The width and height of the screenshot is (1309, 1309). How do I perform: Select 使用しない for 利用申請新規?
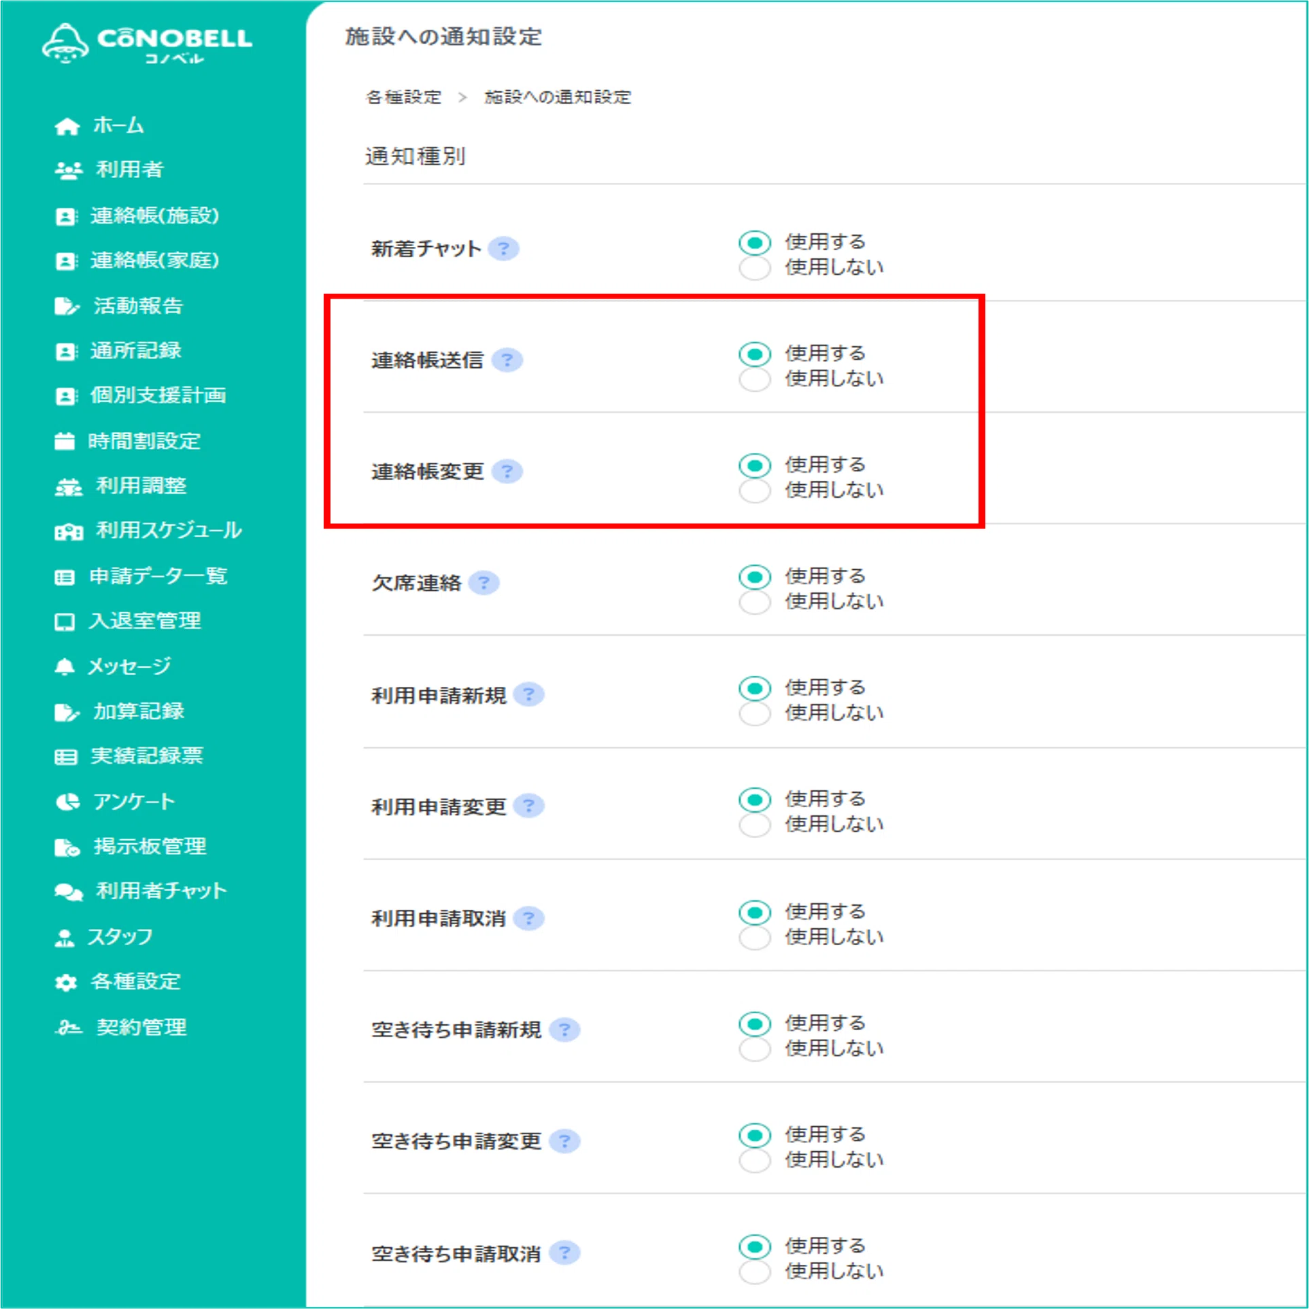click(755, 713)
